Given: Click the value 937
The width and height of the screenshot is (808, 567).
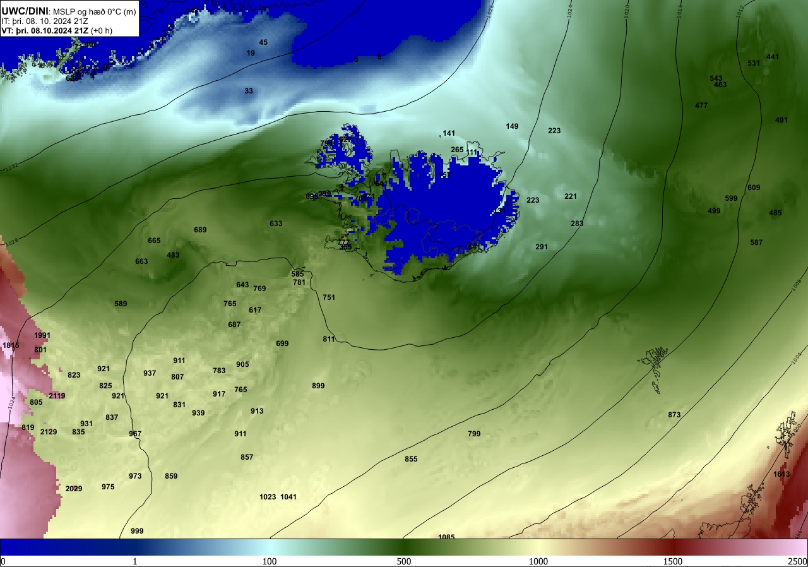Looking at the screenshot, I should 150,373.
